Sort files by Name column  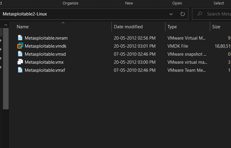(23, 27)
